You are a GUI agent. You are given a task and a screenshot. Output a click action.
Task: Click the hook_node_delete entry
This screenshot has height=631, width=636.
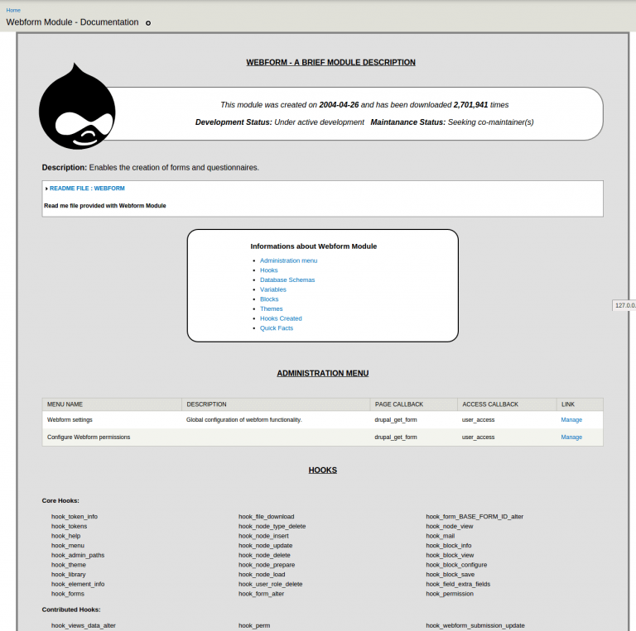click(x=264, y=555)
